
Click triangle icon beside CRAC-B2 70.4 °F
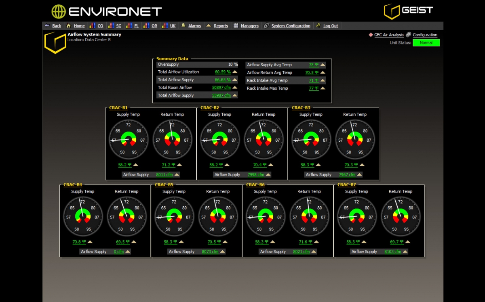tap(271, 165)
